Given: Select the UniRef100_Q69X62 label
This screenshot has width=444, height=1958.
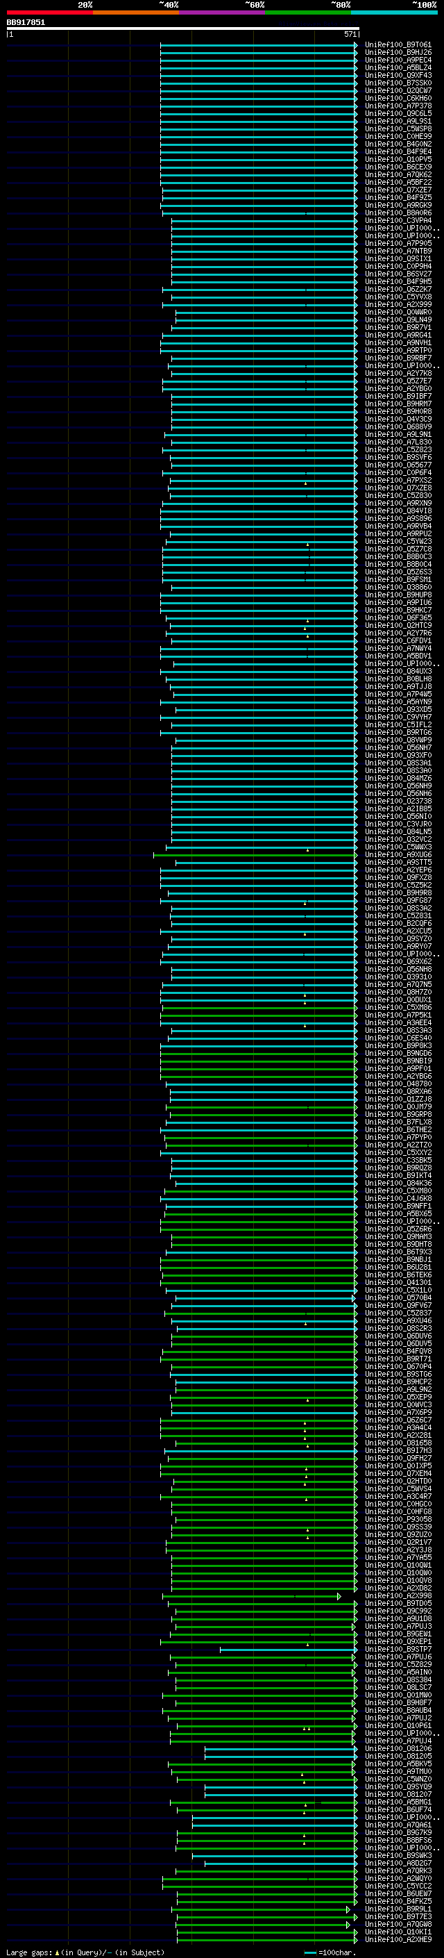Looking at the screenshot, I should coord(398,961).
